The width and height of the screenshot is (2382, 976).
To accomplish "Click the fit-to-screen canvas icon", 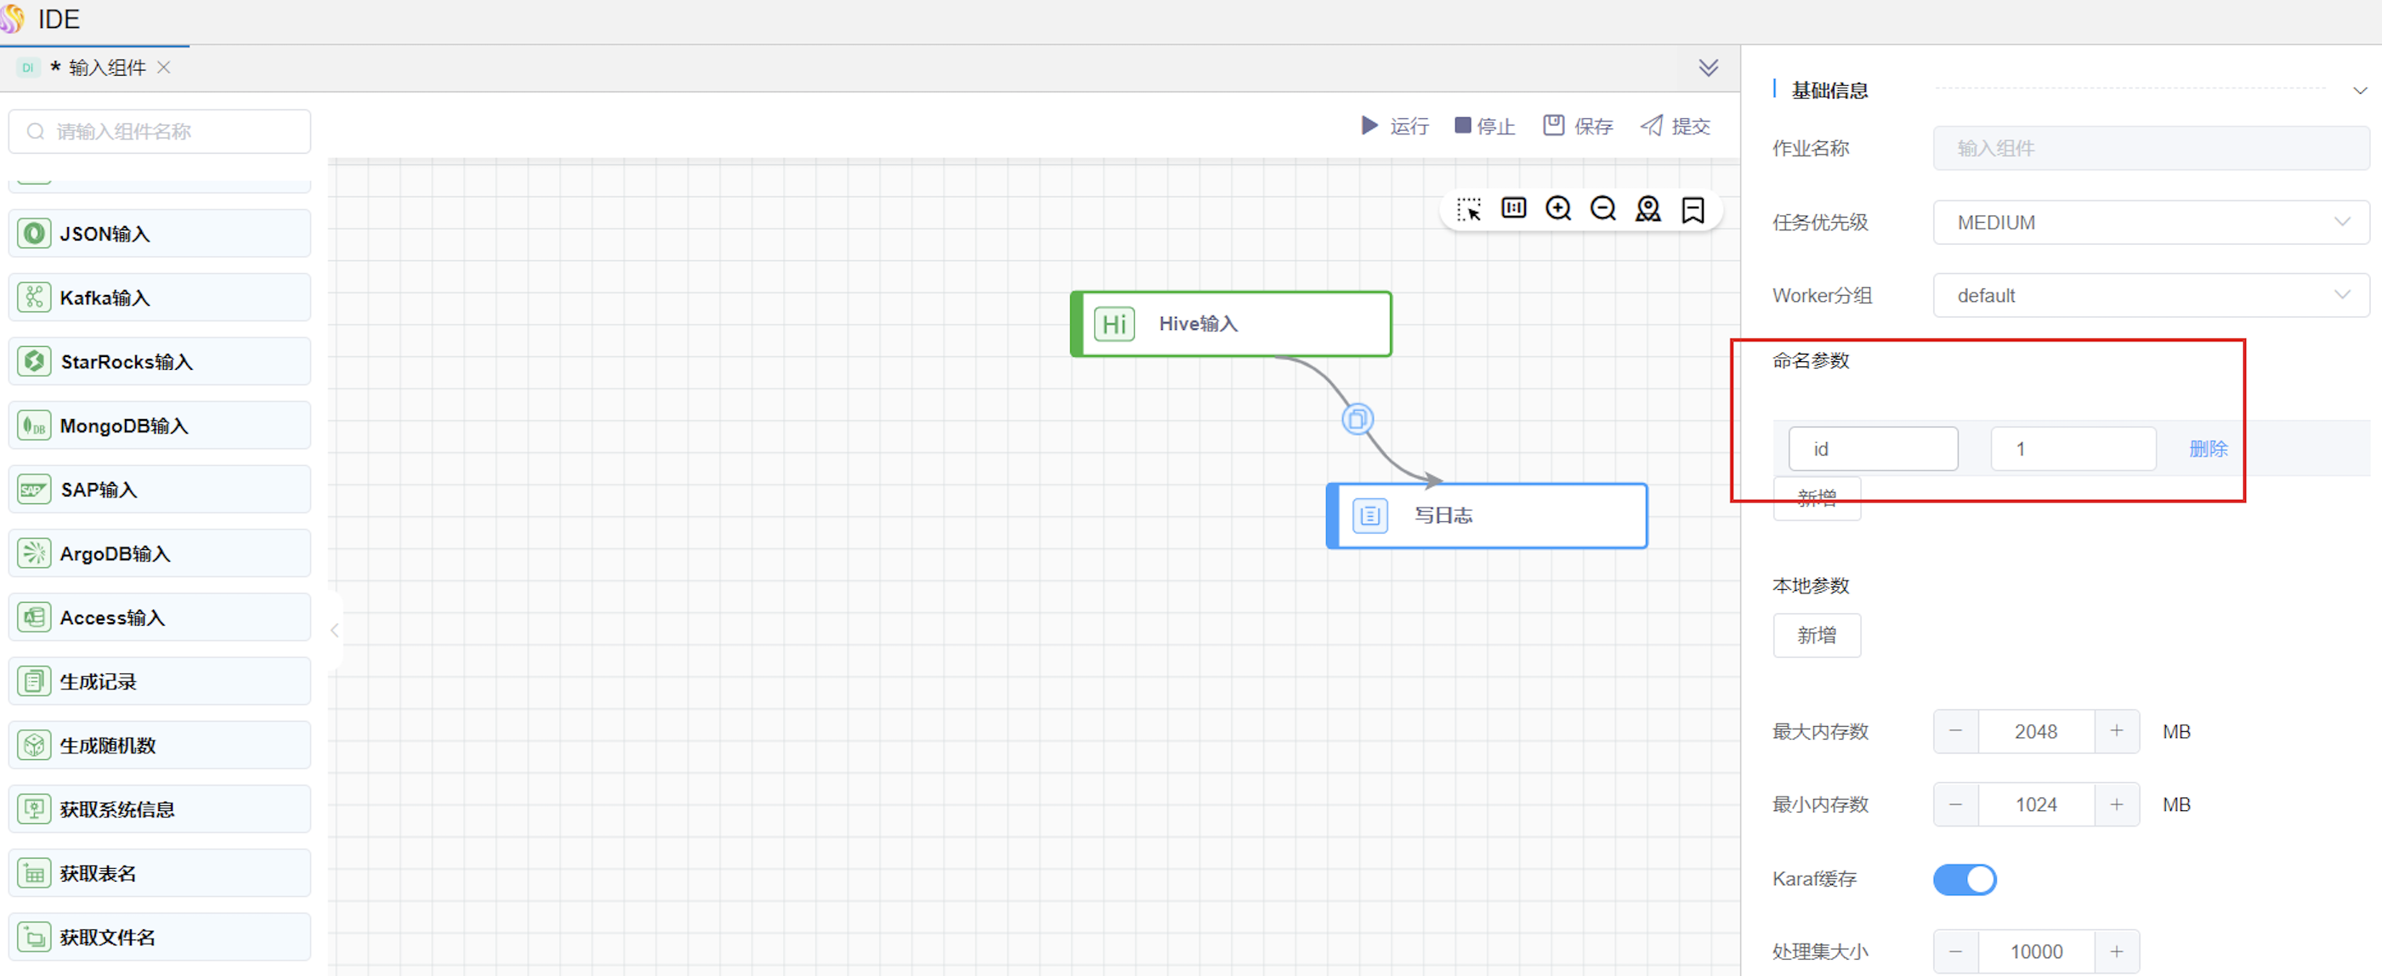I will 1513,208.
